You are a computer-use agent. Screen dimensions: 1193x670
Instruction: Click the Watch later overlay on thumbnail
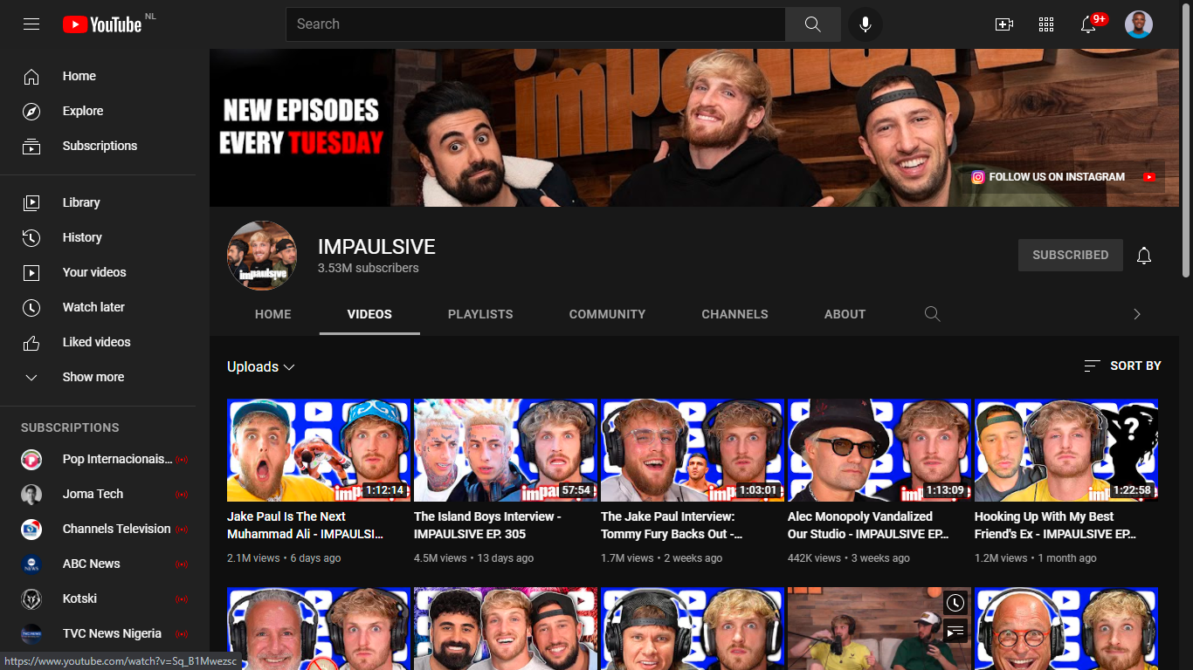tap(955, 603)
